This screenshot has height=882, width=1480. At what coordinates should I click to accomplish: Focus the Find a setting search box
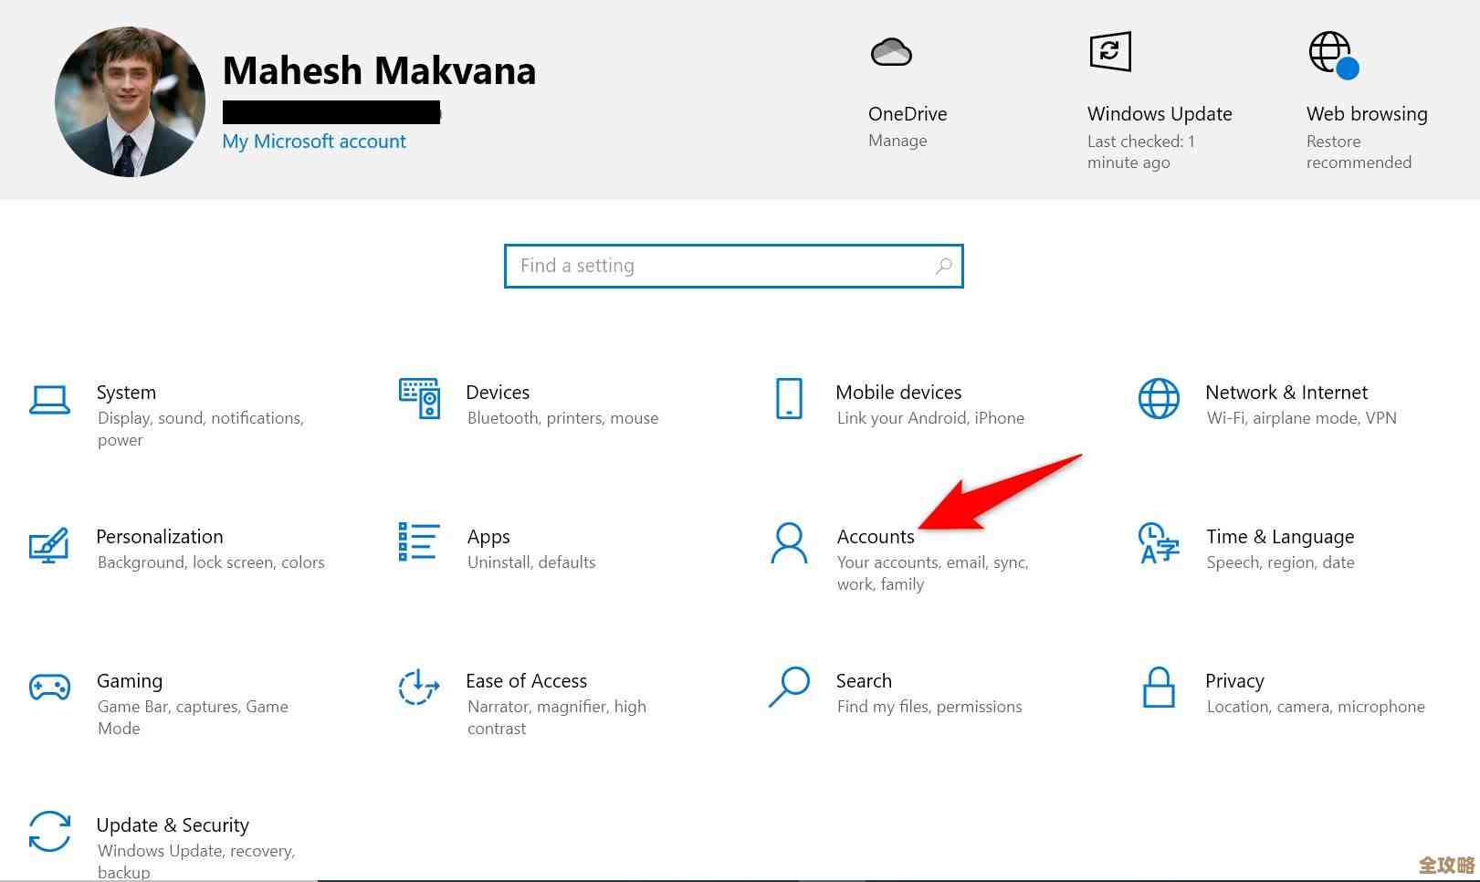point(721,266)
